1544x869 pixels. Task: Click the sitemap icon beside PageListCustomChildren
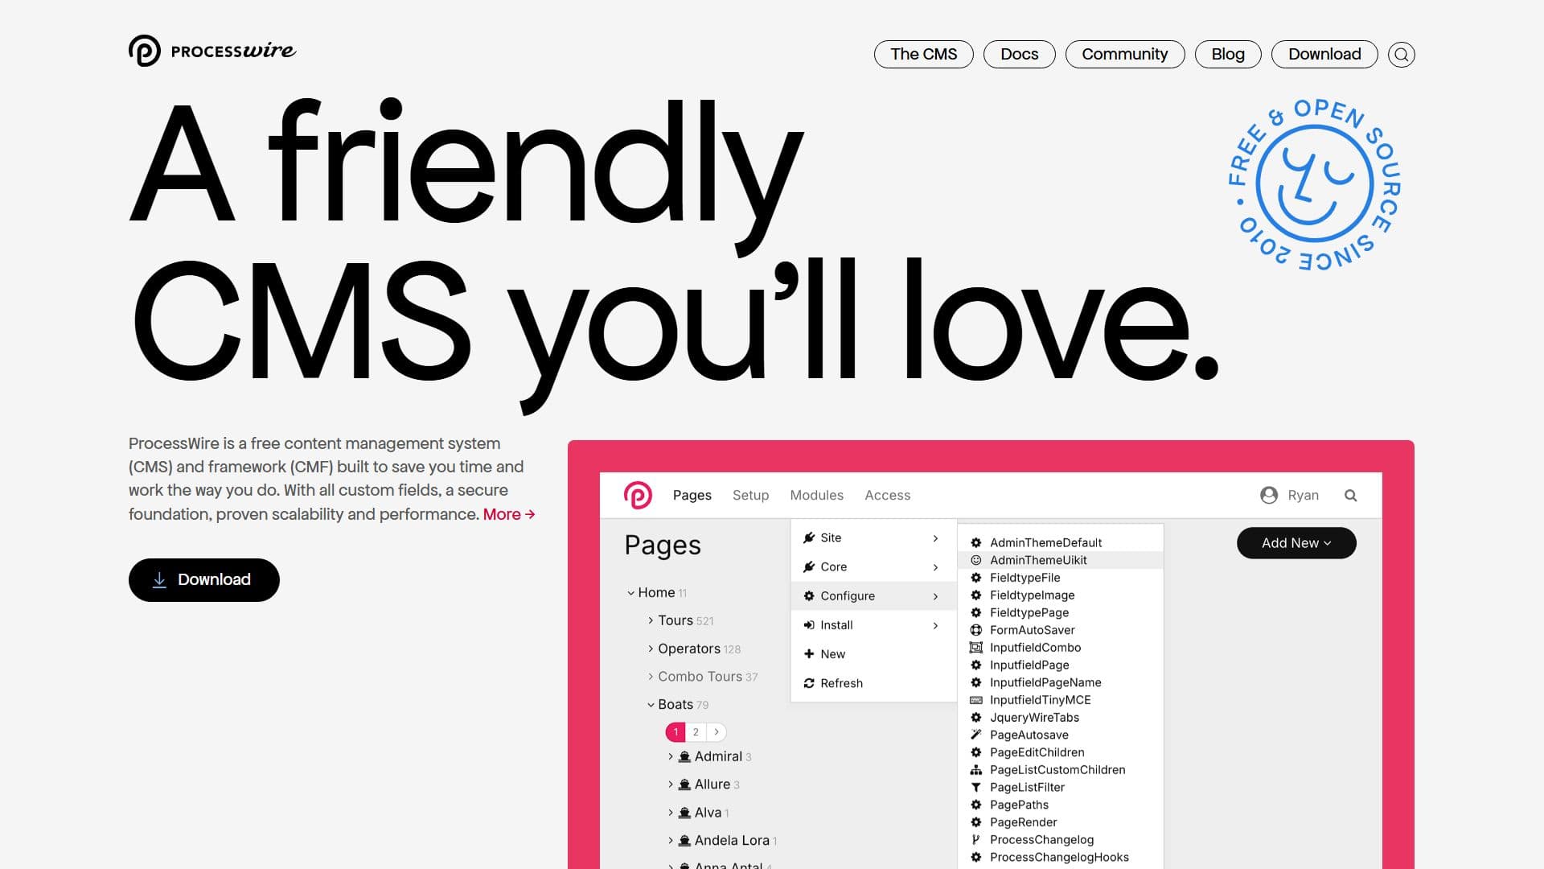coord(976,770)
